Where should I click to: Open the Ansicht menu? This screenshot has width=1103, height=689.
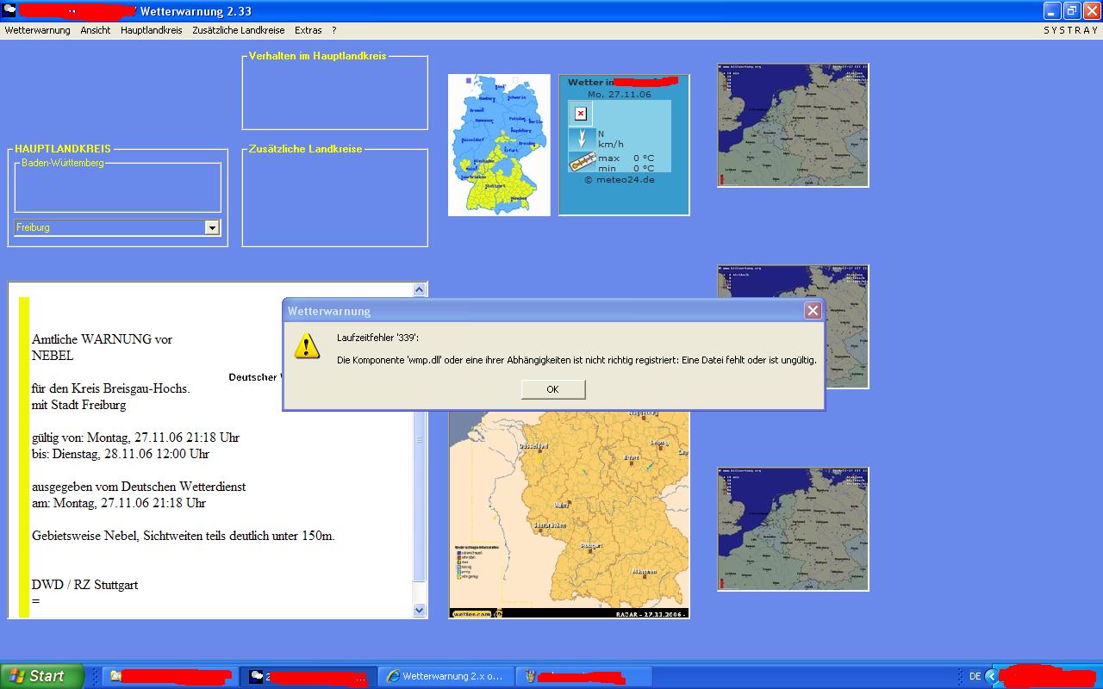(96, 30)
